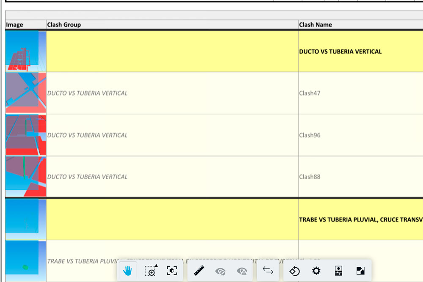This screenshot has width=423, height=282.
Task: Toggle the first eye visibility icon
Action: pos(220,271)
